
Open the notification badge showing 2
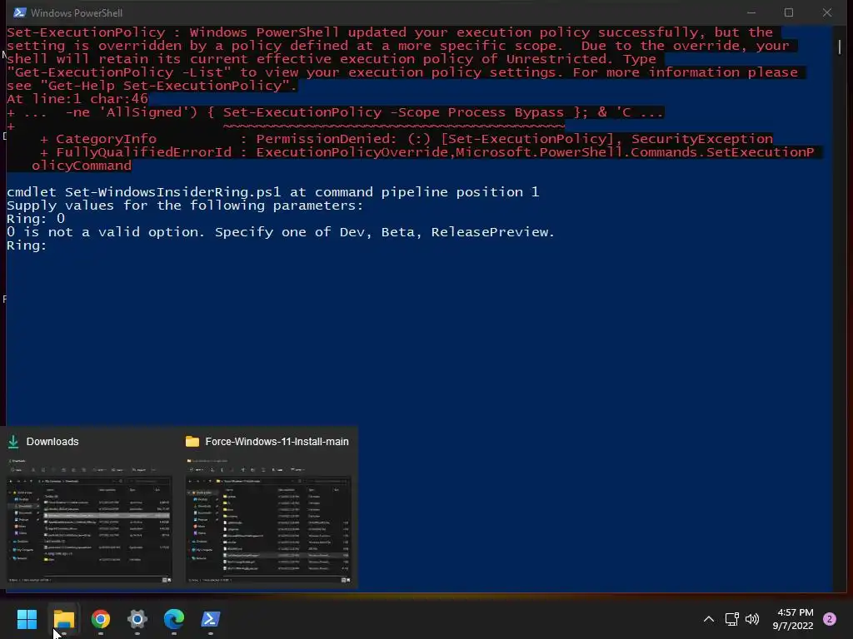point(829,619)
